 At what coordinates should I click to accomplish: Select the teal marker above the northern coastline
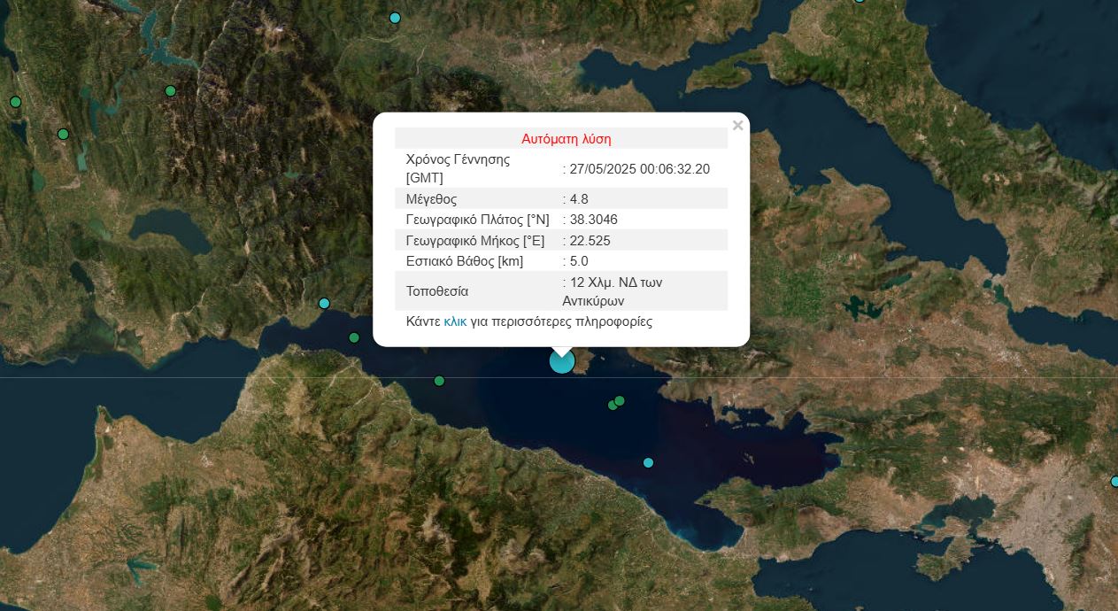(324, 304)
